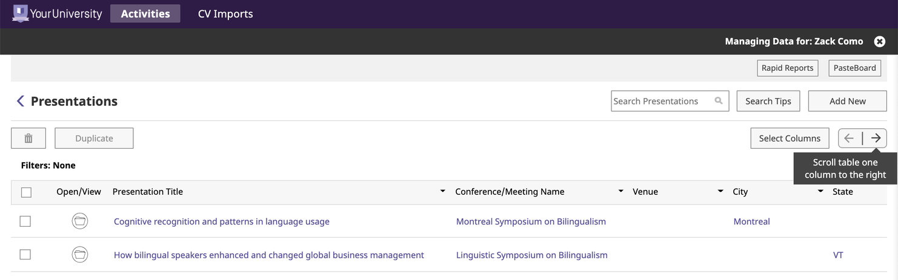Open folder icon for bilingual speakers row
Viewport: 898px width, 280px height.
click(80, 255)
